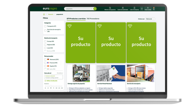The height and width of the screenshot is (111, 195).
Task: Clear the search field with the X icon
Action: pos(91,9)
